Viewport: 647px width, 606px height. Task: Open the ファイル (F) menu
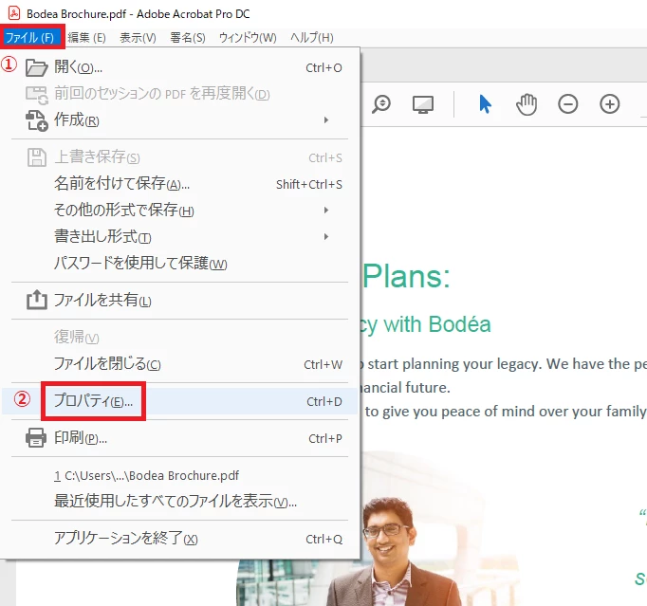[x=30, y=38]
